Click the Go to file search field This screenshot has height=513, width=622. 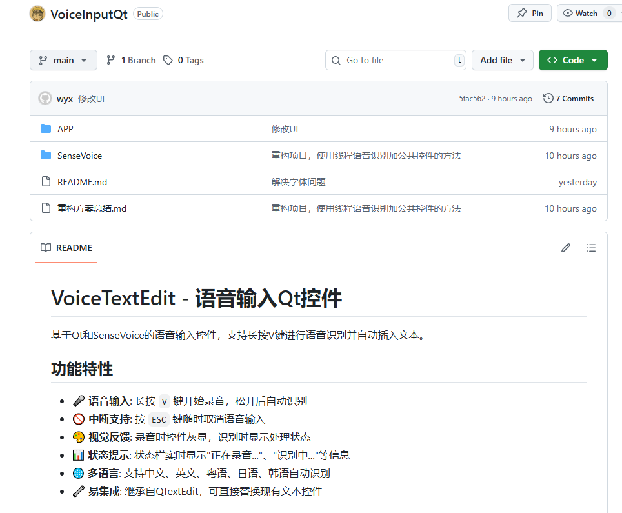point(396,60)
